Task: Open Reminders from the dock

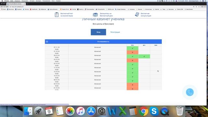Action: [x=59, y=111]
